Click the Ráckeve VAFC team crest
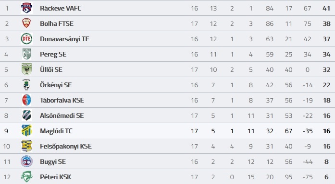Image resolution: width=335 pixels, height=184 pixels. [27, 8]
